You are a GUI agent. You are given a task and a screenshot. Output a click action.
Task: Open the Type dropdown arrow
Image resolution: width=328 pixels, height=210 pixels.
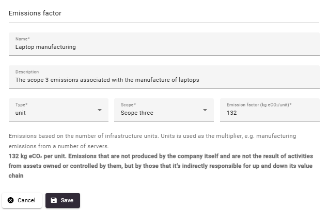click(x=100, y=110)
